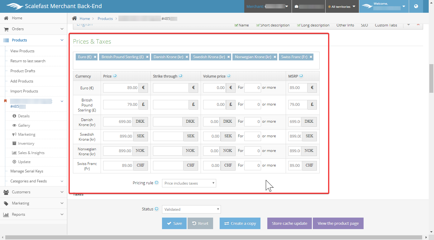Open the Pricing rule dropdown
The height and width of the screenshot is (240, 434).
pos(189,183)
